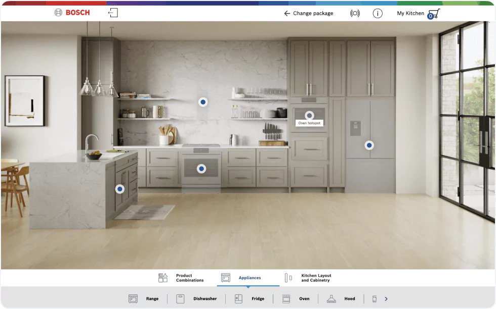The image size is (496, 309).
Task: Select the Oven hotspot marker
Action: 309,116
